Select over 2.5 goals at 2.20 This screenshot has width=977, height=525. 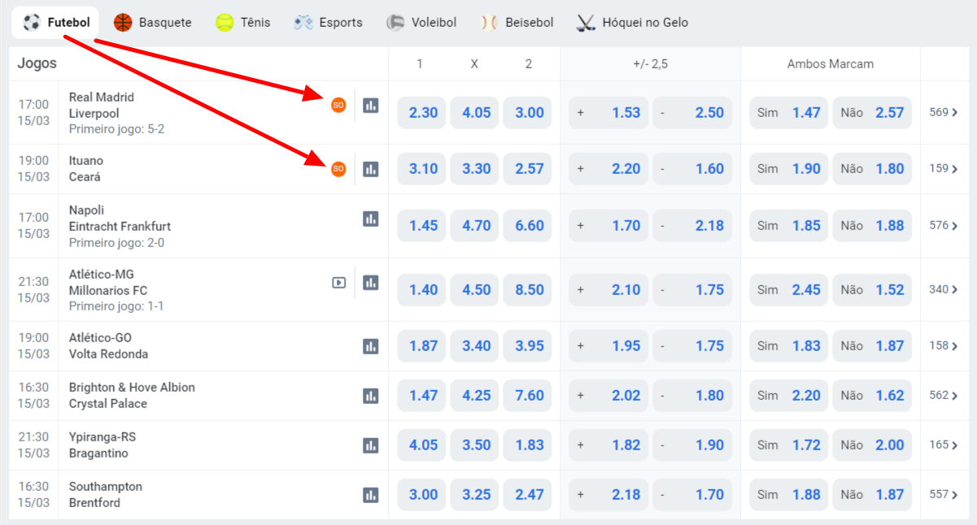coord(609,169)
